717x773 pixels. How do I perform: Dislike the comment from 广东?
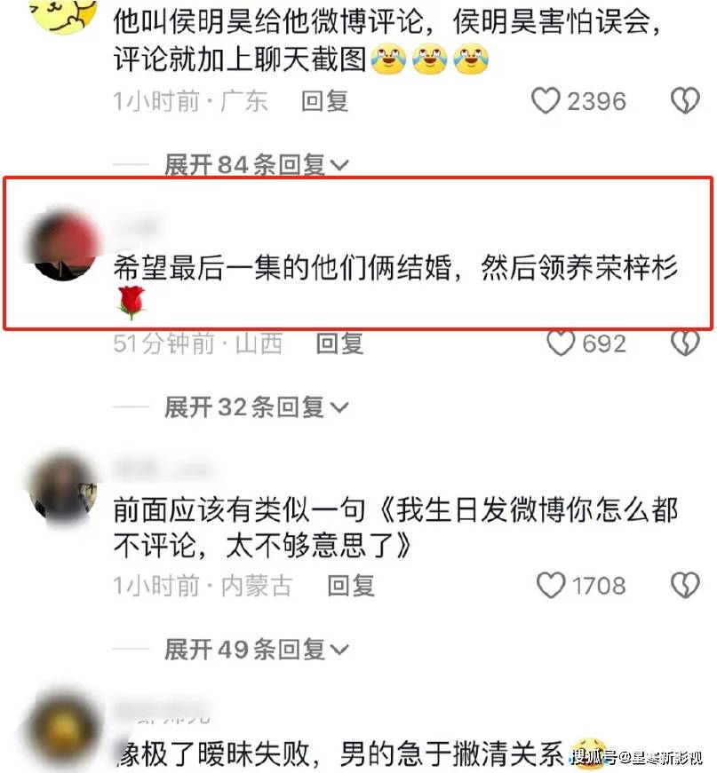pos(685,100)
